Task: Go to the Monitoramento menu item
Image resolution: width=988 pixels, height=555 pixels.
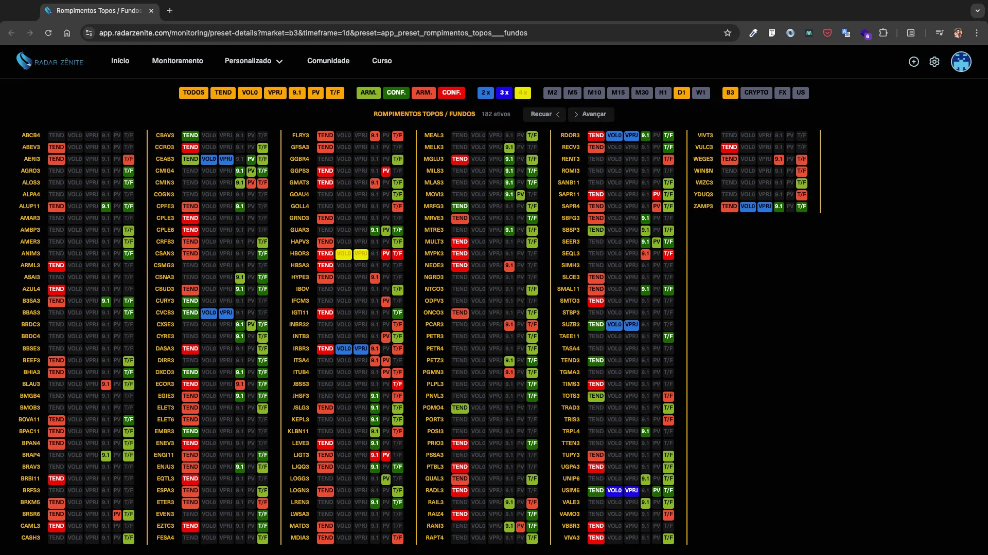Action: click(178, 61)
